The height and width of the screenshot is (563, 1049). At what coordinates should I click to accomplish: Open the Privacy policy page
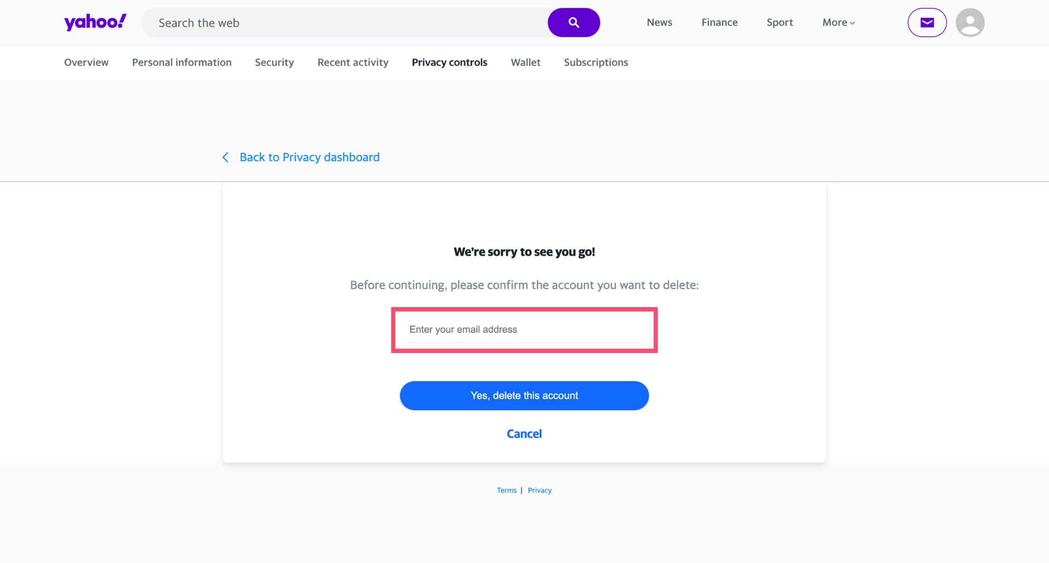[539, 490]
